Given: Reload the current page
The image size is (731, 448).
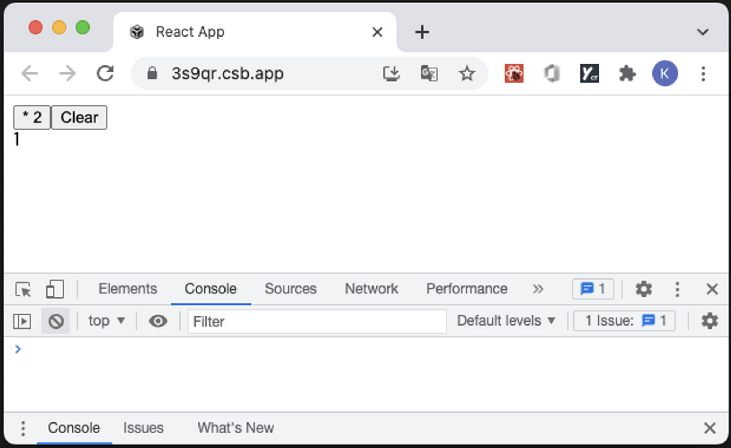Looking at the screenshot, I should point(105,74).
